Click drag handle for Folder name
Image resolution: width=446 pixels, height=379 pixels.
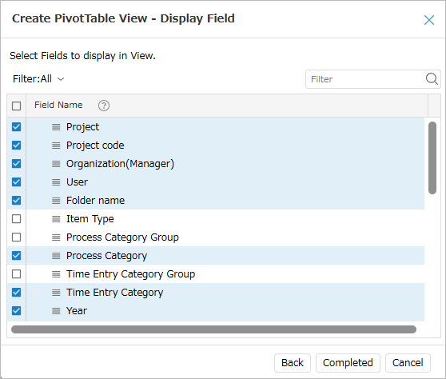point(56,201)
